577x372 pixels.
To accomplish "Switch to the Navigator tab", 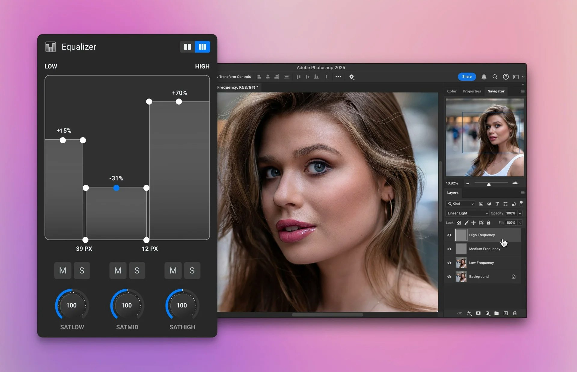I will click(x=496, y=91).
